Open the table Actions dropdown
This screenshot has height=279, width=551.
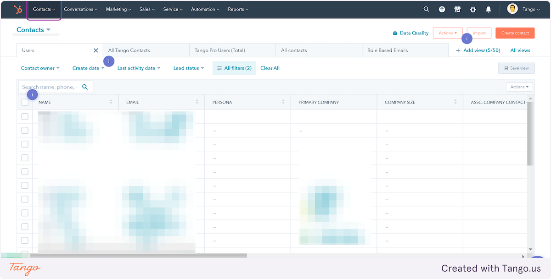coord(519,87)
